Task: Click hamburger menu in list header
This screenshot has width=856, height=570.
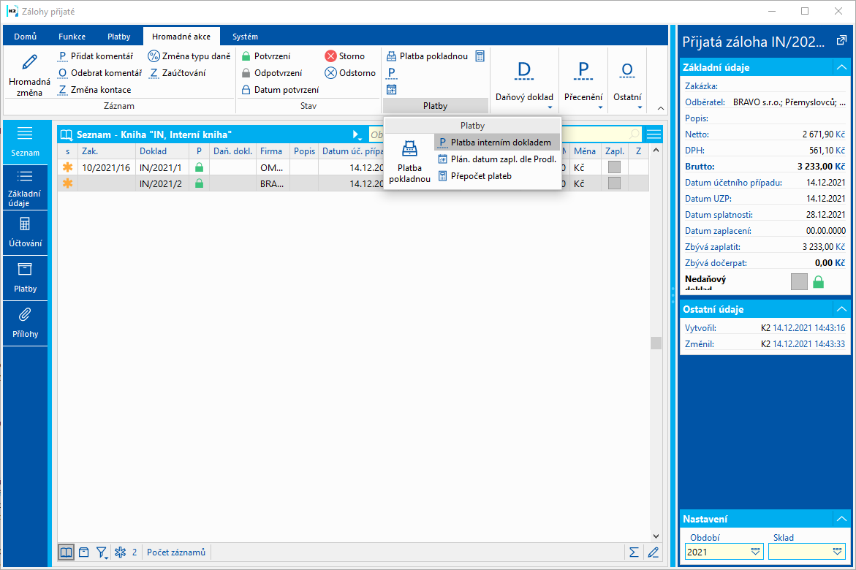Action: (x=654, y=134)
